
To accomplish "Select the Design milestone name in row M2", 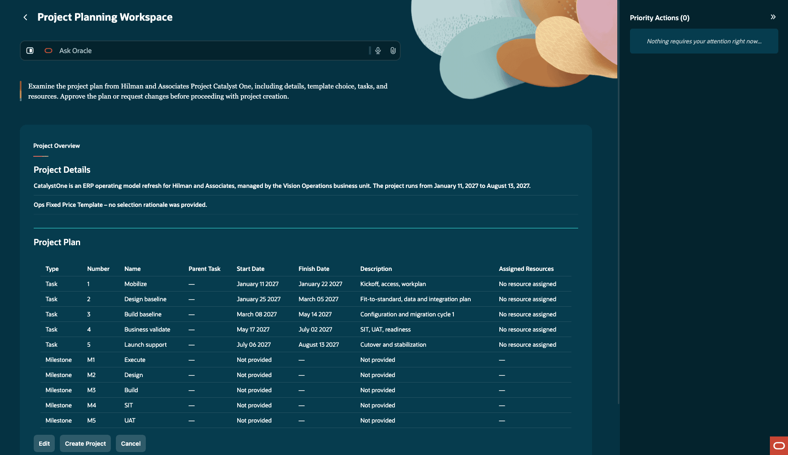I will [x=134, y=375].
